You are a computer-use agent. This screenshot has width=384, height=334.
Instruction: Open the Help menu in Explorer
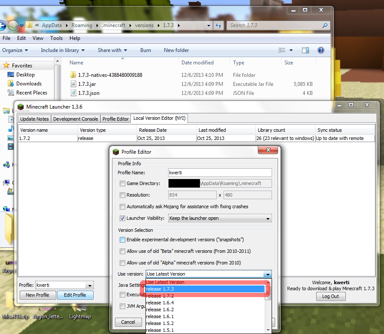pos(75,38)
